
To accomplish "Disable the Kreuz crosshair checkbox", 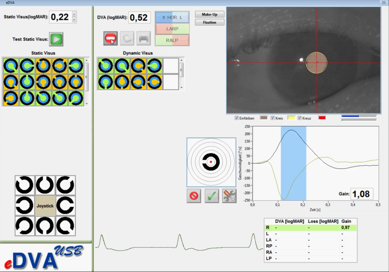I will click(300, 118).
